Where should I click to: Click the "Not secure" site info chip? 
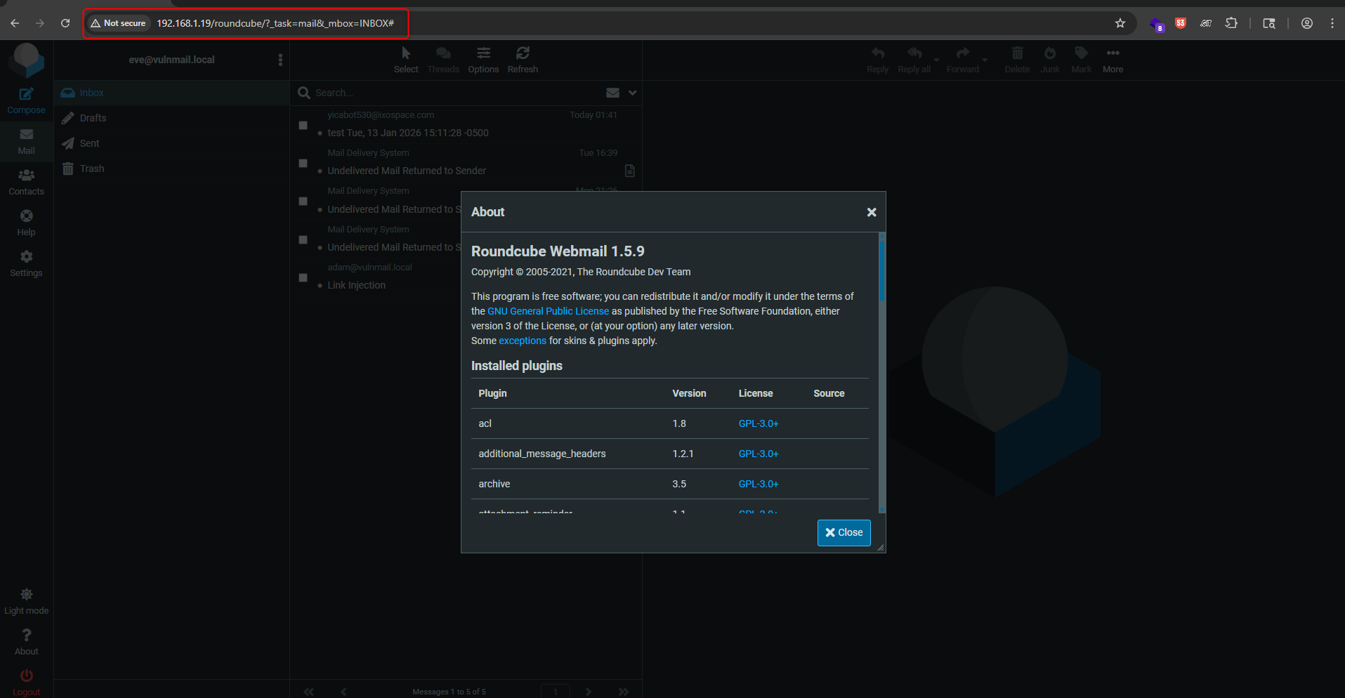coord(119,23)
